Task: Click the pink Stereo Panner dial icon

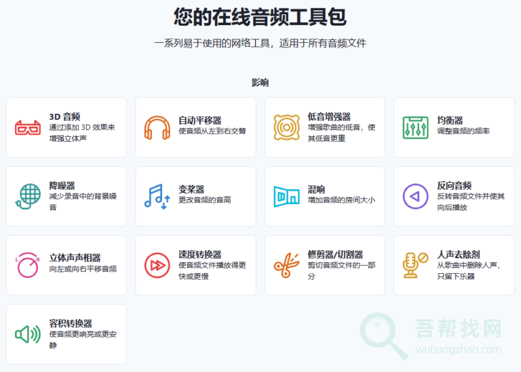Action: point(28,266)
